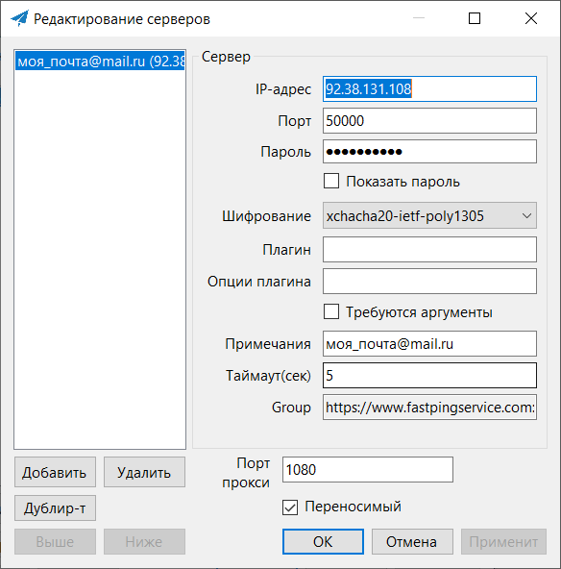The width and height of the screenshot is (561, 569).
Task: Enable the Показать пароль checkbox
Action: coord(331,181)
